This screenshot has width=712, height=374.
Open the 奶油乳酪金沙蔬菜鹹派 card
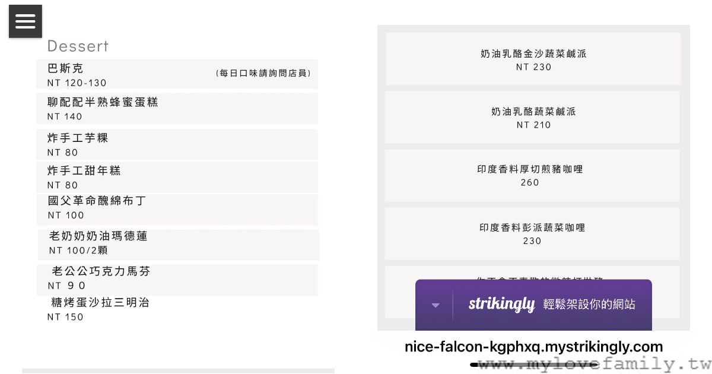pos(533,59)
